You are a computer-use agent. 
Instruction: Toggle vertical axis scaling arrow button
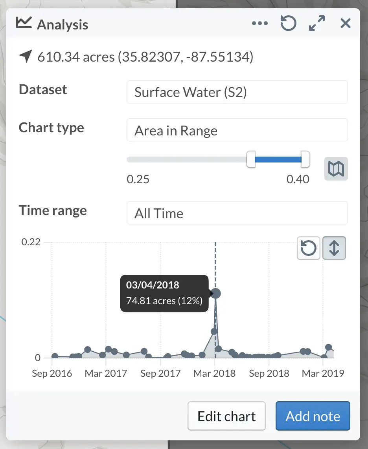click(x=334, y=248)
